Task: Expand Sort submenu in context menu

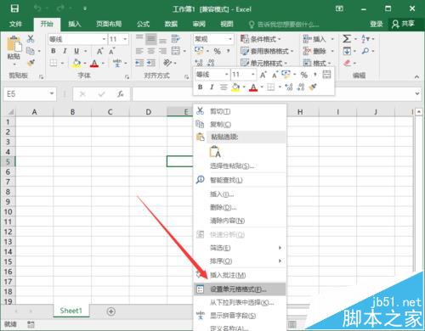Action: point(240,261)
